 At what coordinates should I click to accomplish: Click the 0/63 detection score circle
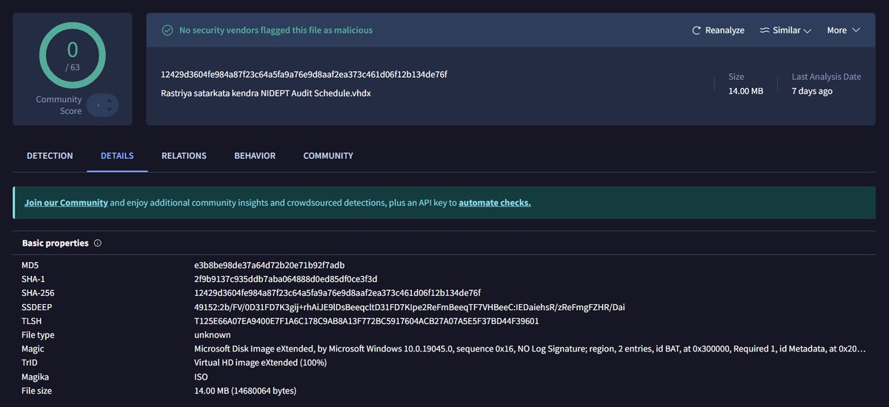72,54
